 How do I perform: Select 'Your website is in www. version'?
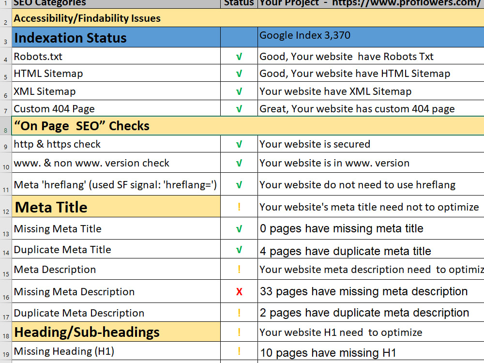pos(371,162)
